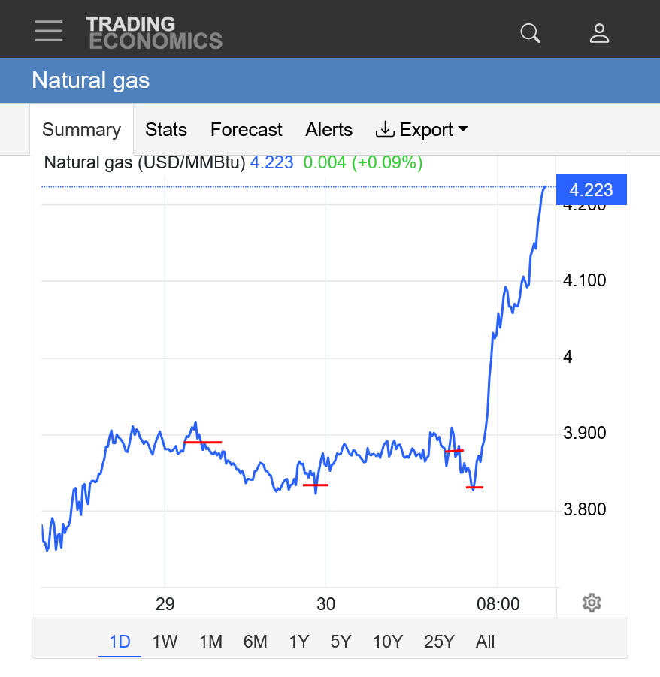Open chart settings gear icon
The height and width of the screenshot is (677, 660).
592,603
